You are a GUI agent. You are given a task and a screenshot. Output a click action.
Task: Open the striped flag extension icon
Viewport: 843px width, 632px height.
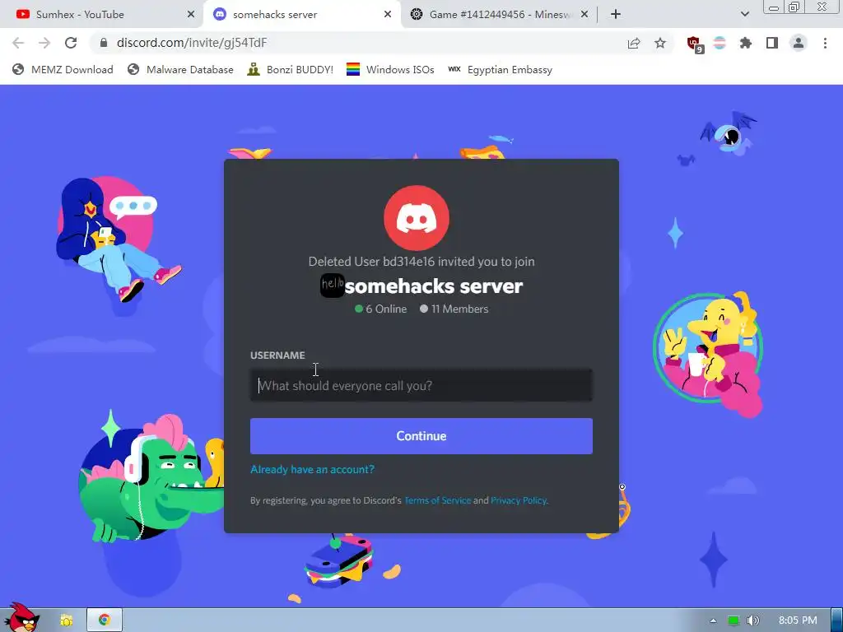coord(720,43)
